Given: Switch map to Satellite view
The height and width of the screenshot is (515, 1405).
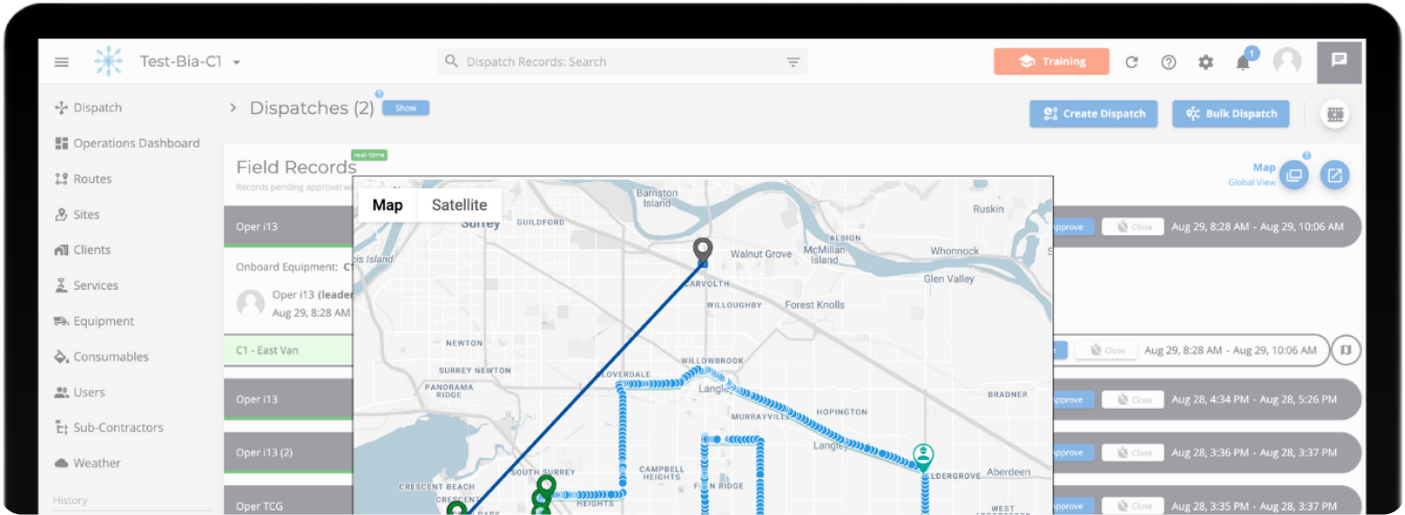Looking at the screenshot, I should click(x=459, y=205).
